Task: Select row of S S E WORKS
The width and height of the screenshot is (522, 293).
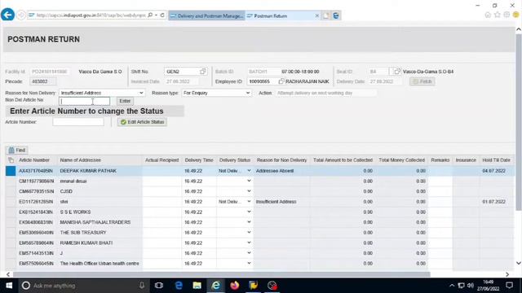Action: [11, 212]
